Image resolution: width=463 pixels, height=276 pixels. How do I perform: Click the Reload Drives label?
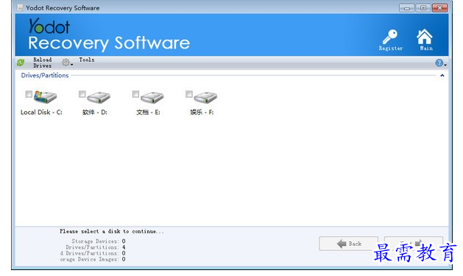click(42, 63)
